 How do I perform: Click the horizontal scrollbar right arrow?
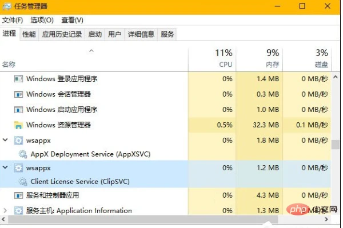click(326, 219)
